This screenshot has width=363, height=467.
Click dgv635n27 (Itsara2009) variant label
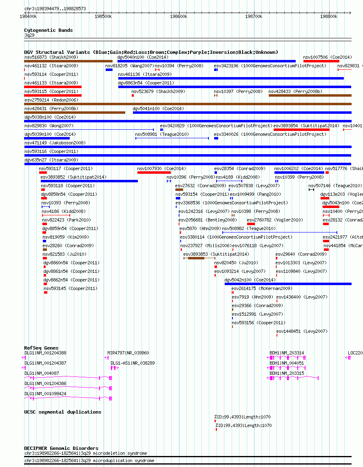tap(51, 160)
